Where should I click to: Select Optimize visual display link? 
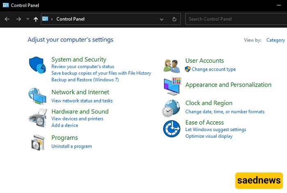click(x=209, y=136)
